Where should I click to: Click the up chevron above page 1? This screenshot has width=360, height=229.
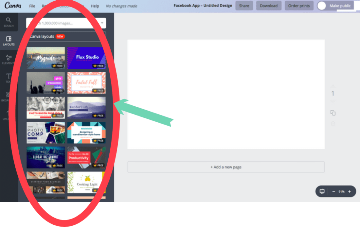coord(333,86)
